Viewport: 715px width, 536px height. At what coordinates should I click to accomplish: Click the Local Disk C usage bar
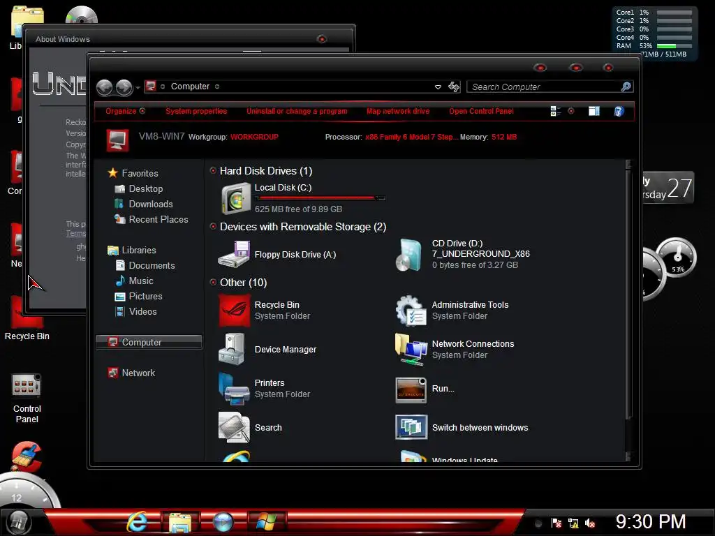coord(320,198)
